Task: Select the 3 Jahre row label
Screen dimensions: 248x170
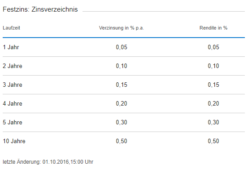Action: coord(13,85)
